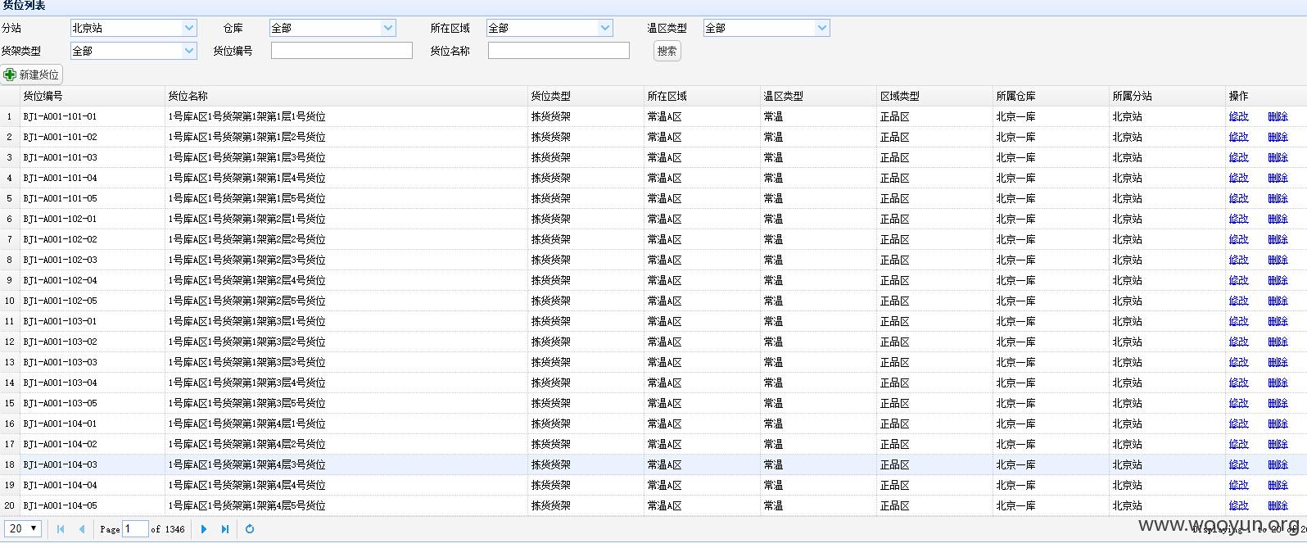Click the green plus icon for 新建货位
1307x548 pixels.
pyautogui.click(x=10, y=75)
